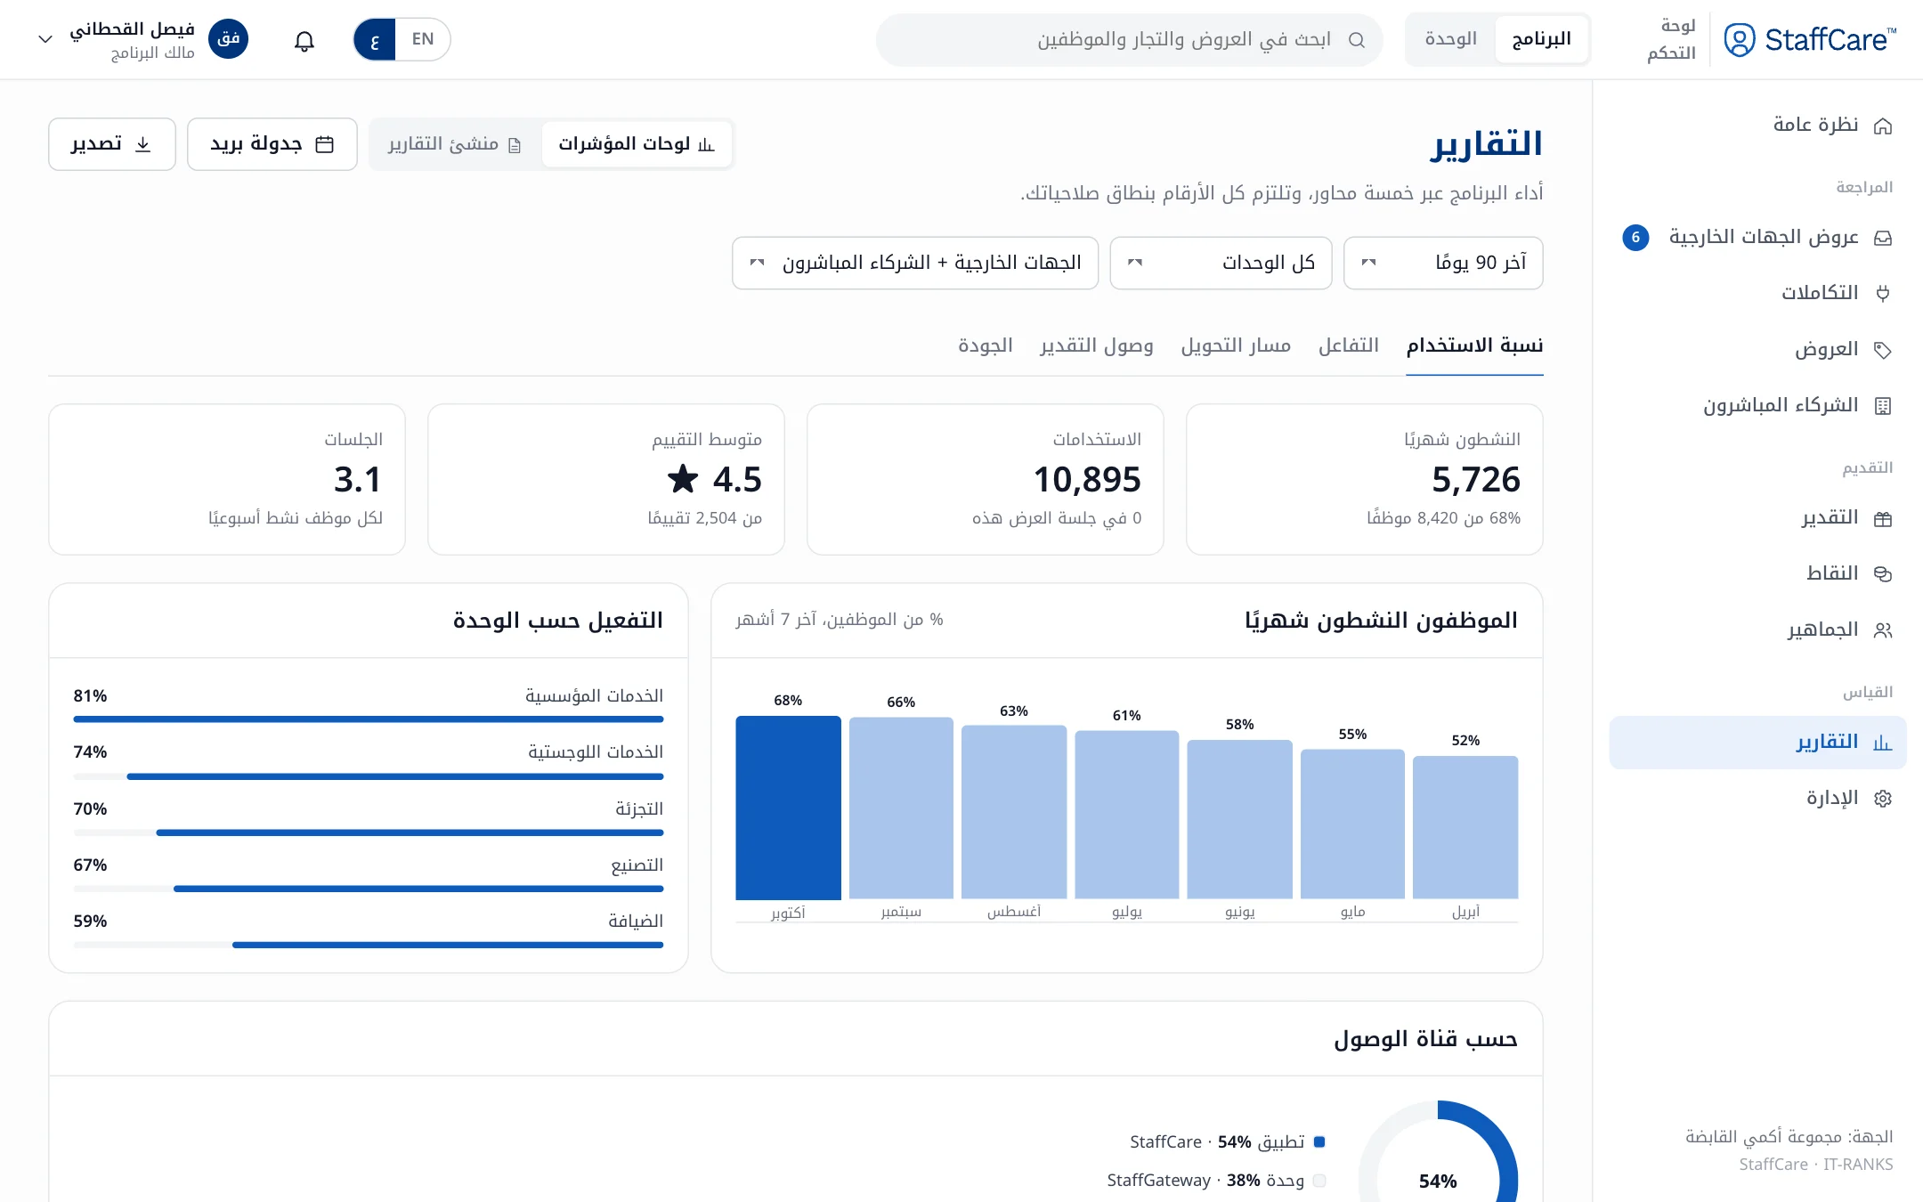
Task: Open the التفاعل tab
Action: coord(1349,345)
